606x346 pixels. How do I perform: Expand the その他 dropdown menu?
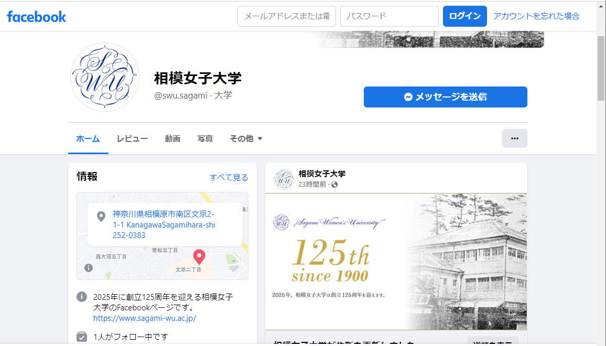coord(246,138)
